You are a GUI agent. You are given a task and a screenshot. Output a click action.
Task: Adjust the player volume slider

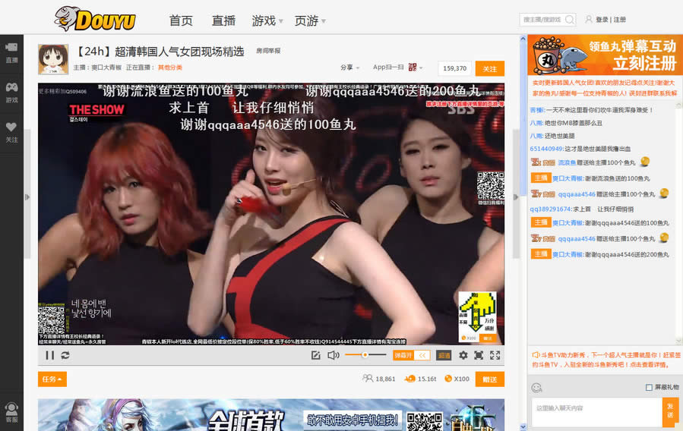coord(364,355)
